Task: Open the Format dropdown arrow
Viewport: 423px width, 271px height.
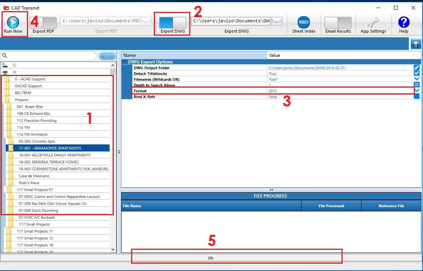Action: [416, 91]
